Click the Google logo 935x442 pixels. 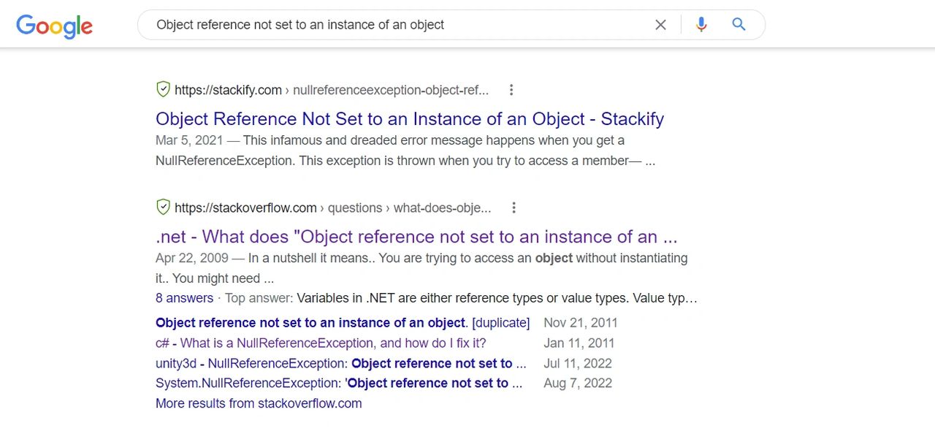(54, 26)
